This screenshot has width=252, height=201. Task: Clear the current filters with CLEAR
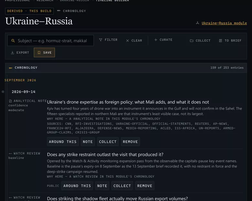click(x=134, y=41)
